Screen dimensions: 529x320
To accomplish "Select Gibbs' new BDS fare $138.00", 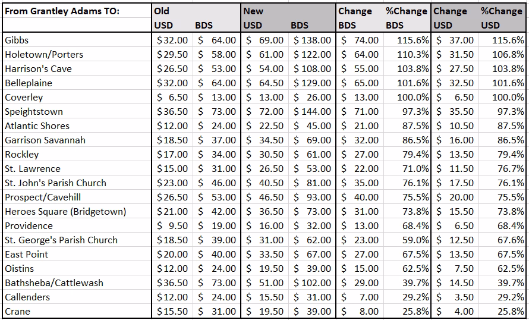I will tap(313, 40).
